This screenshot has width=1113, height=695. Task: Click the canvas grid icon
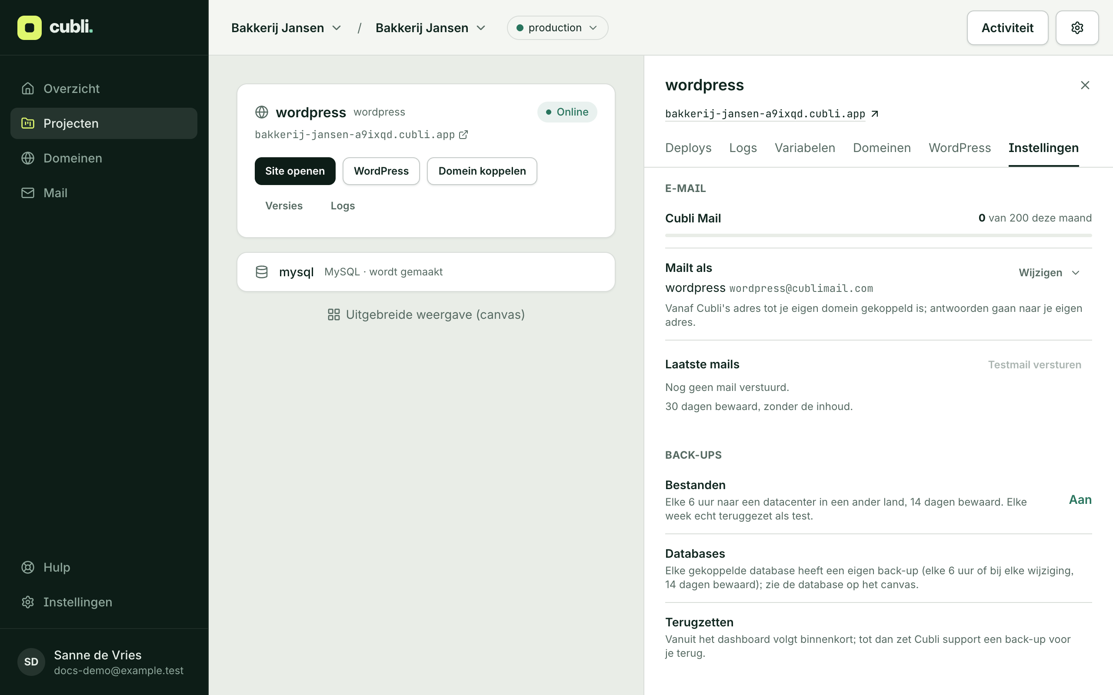click(333, 314)
